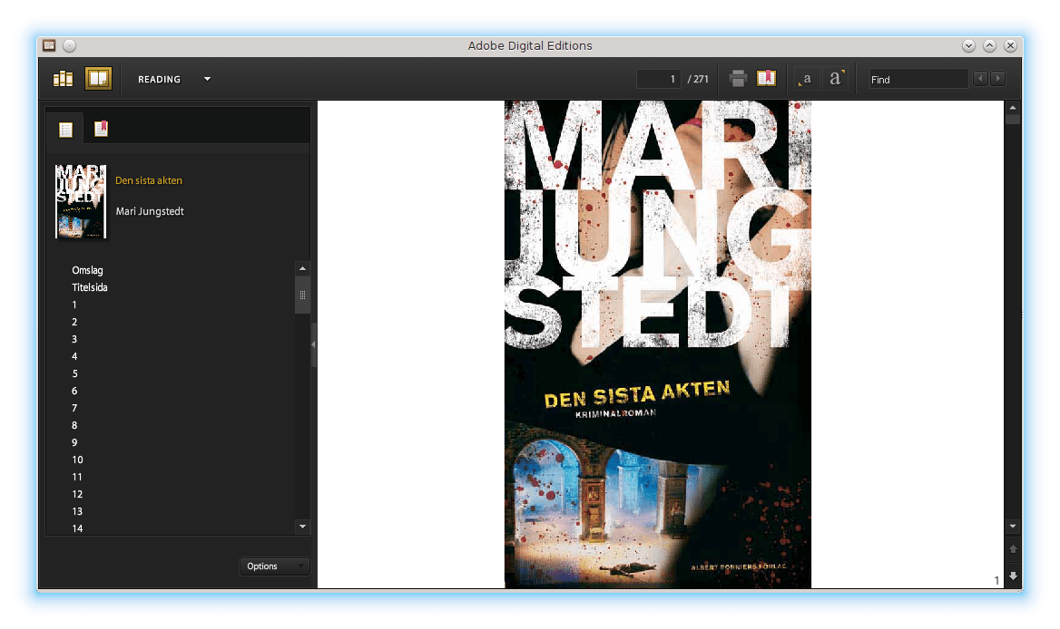Open the Options menu
Screen dimensions: 1060x629
click(273, 566)
